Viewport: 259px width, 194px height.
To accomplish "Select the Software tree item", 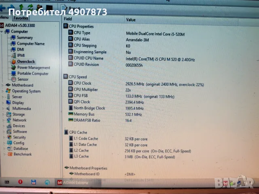I will coord(20,131).
